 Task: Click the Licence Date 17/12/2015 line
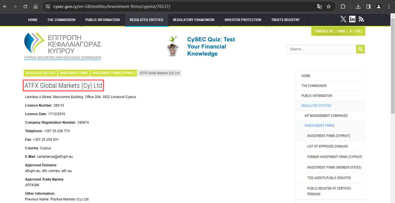pos(45,114)
